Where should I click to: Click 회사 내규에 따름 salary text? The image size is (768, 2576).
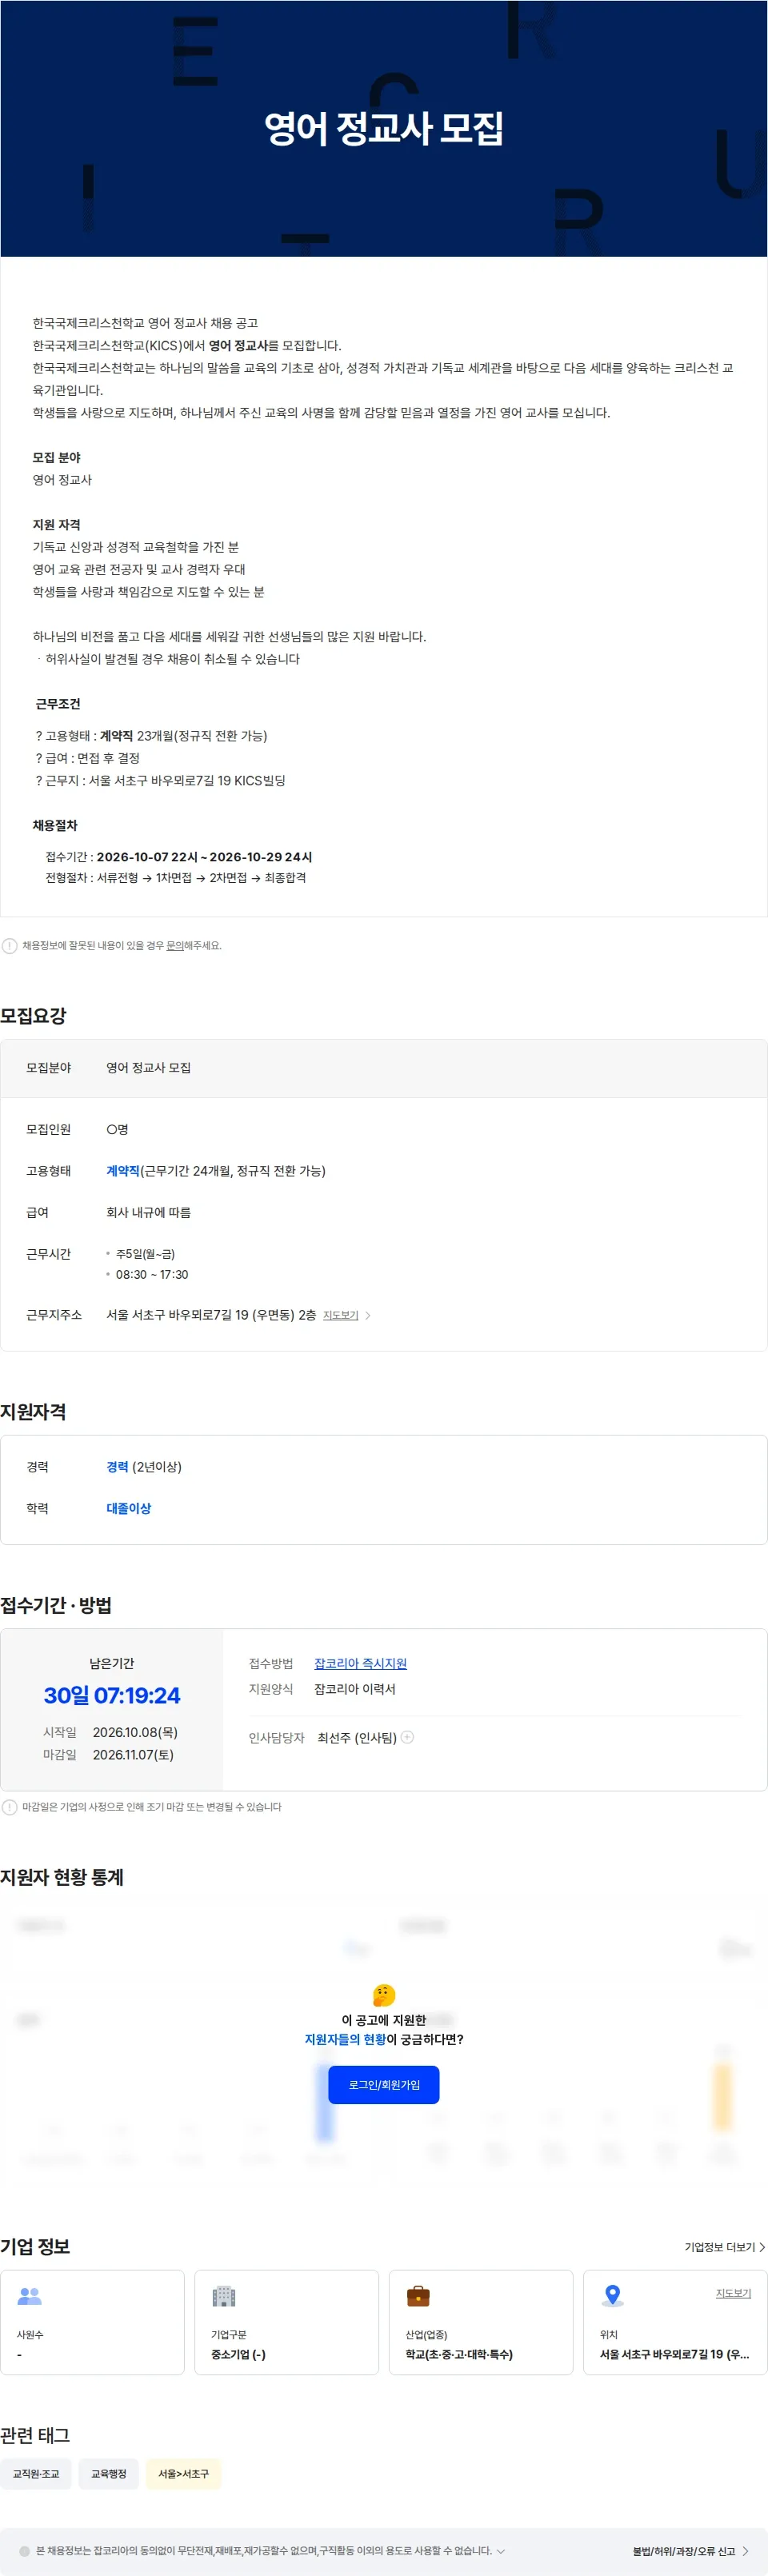149,1212
